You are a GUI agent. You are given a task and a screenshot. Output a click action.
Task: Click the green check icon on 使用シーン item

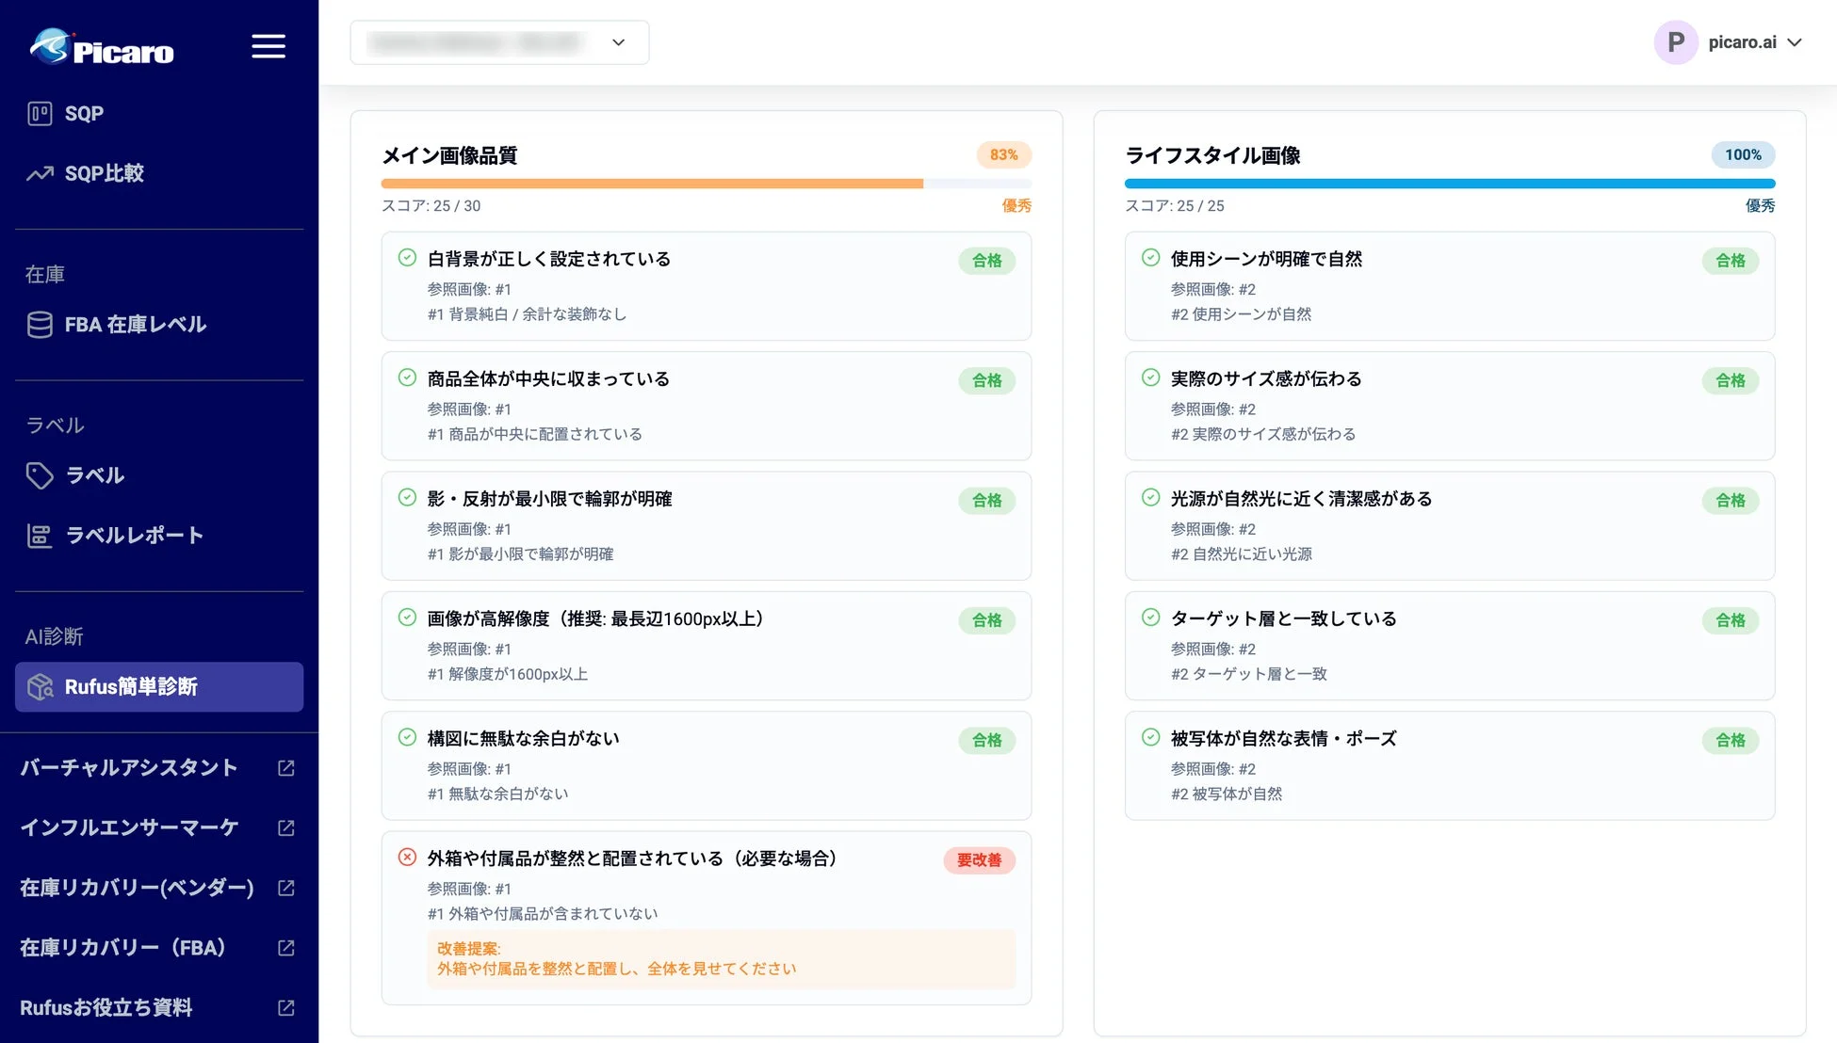pos(1149,258)
